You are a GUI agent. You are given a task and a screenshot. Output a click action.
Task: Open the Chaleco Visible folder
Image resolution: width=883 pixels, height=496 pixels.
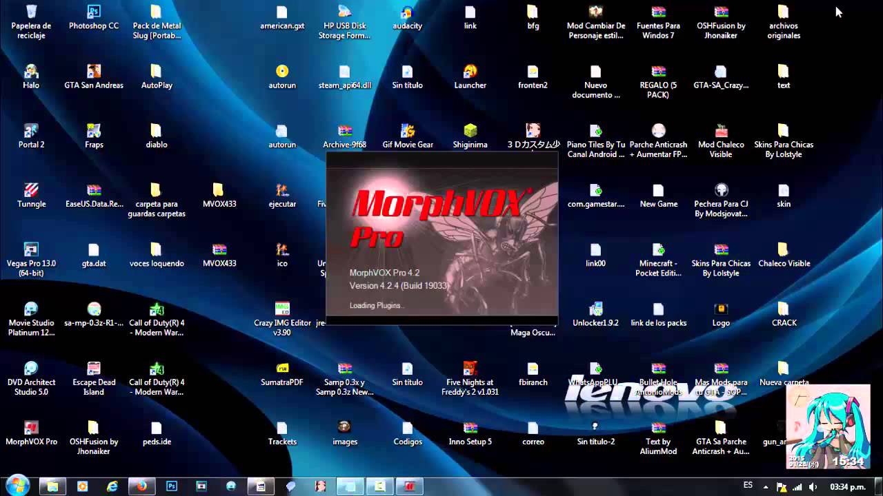click(784, 255)
